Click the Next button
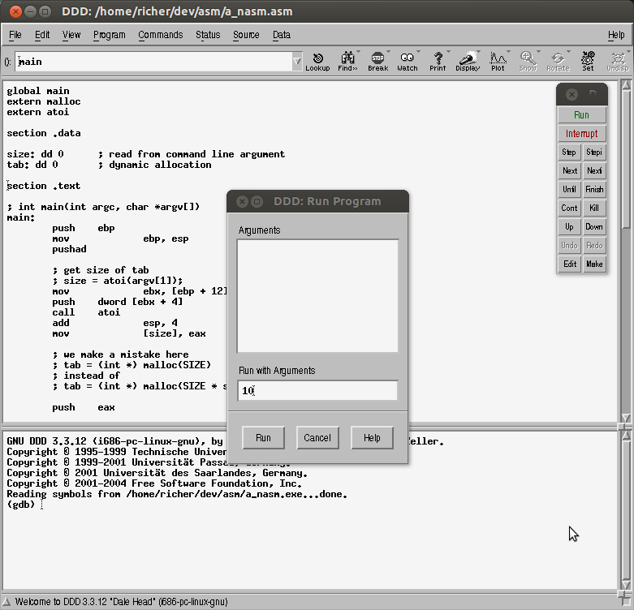 569,171
